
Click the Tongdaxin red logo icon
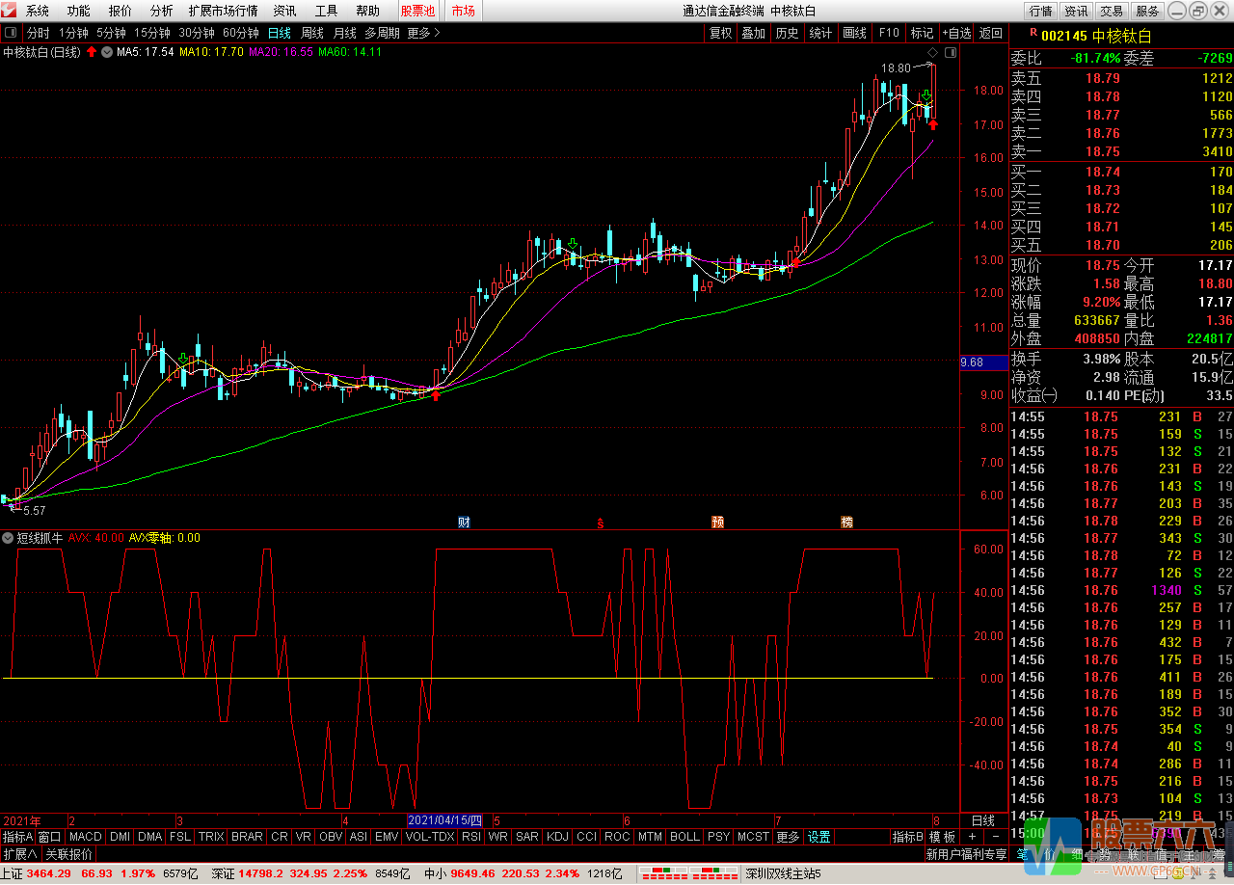[9, 11]
